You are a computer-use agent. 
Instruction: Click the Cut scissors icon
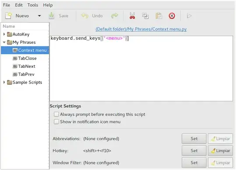[x=132, y=16]
